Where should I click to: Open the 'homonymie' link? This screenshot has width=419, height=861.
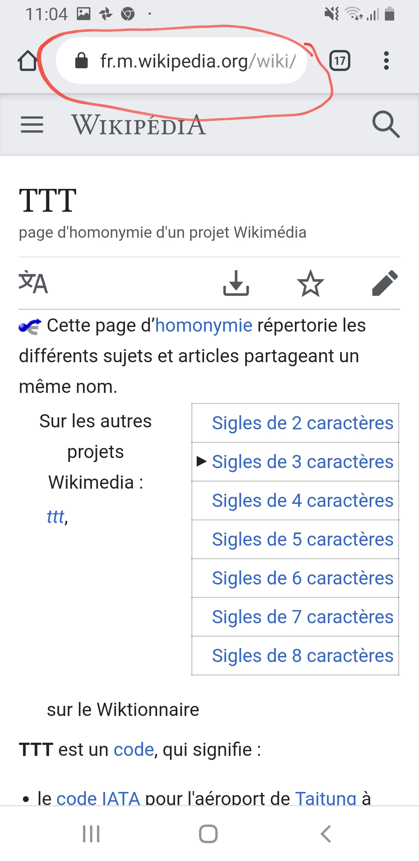pyautogui.click(x=204, y=325)
